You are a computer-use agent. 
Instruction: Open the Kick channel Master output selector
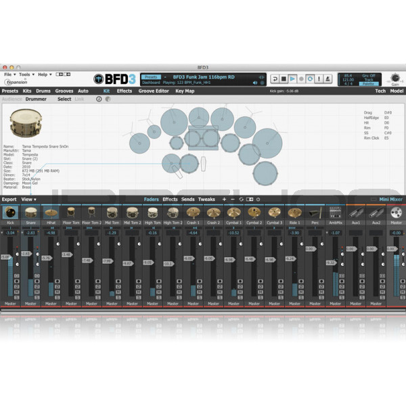10,303
